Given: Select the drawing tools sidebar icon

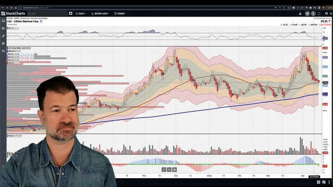Looking at the screenshot, I should click(x=3, y=44).
